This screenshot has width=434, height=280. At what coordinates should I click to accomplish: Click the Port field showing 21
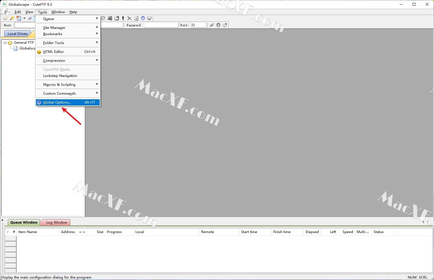[199, 25]
